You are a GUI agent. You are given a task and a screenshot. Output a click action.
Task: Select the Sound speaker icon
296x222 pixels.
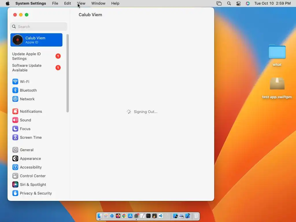point(15,120)
